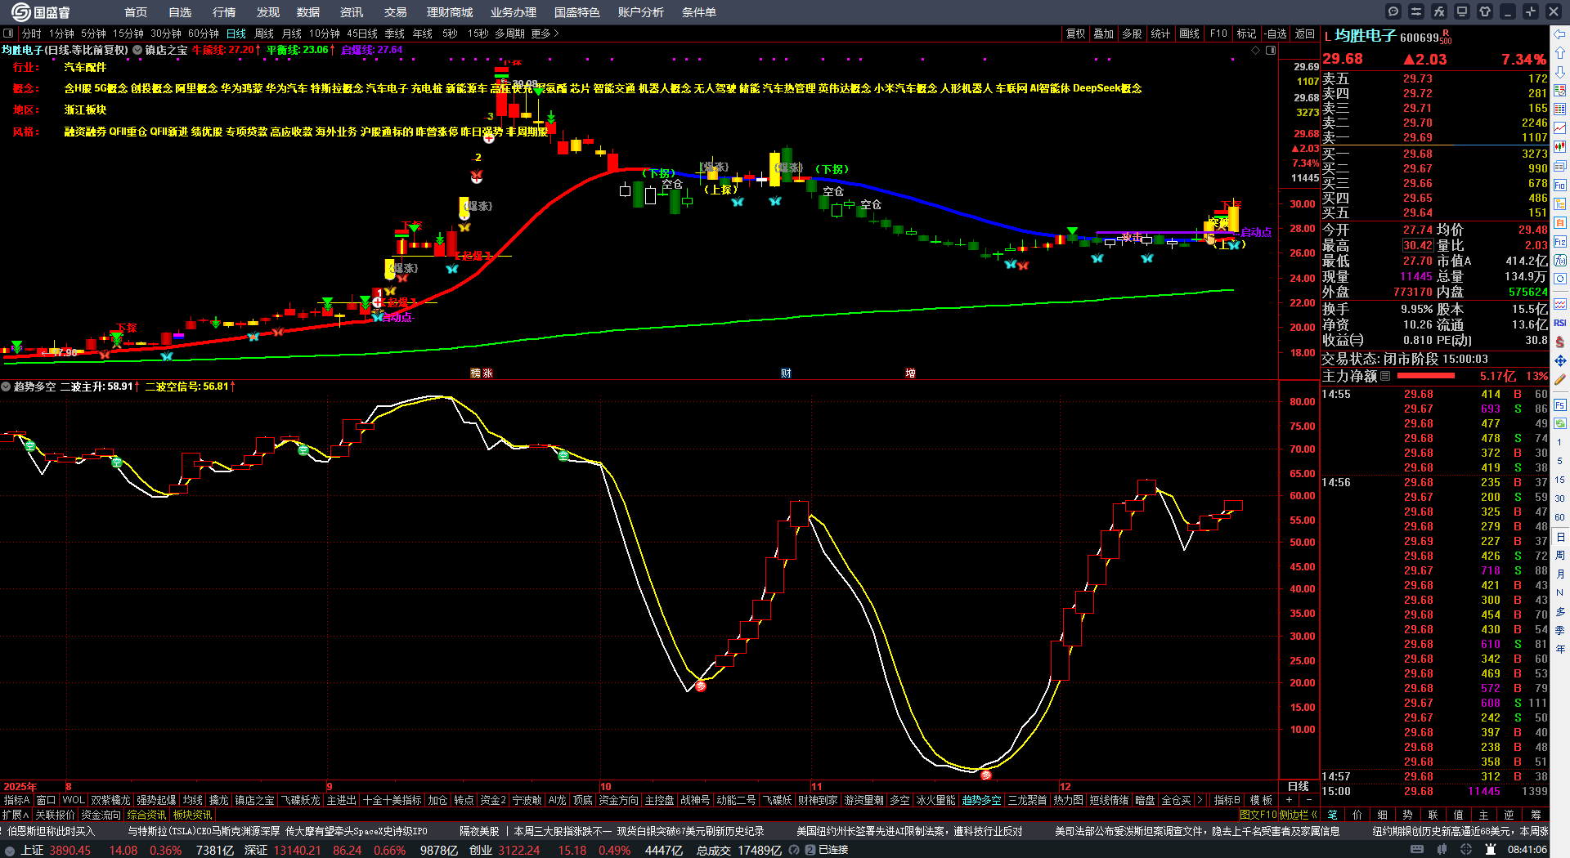Viewport: 1570px width, 858px height.
Task: Switch chart period to 周线
Action: [x=264, y=34]
